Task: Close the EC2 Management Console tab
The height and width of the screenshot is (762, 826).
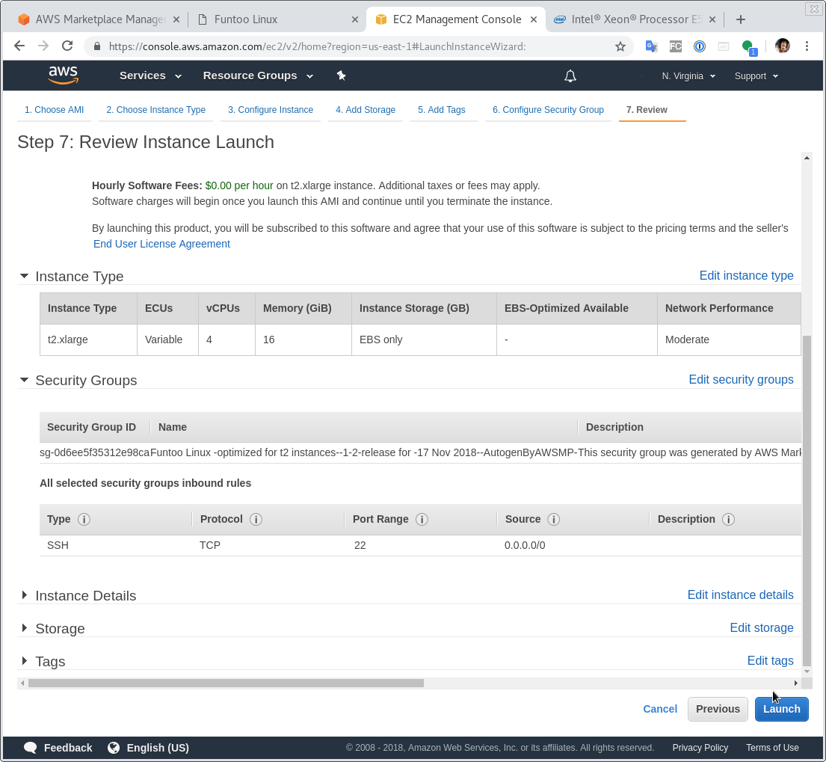Action: click(x=534, y=19)
